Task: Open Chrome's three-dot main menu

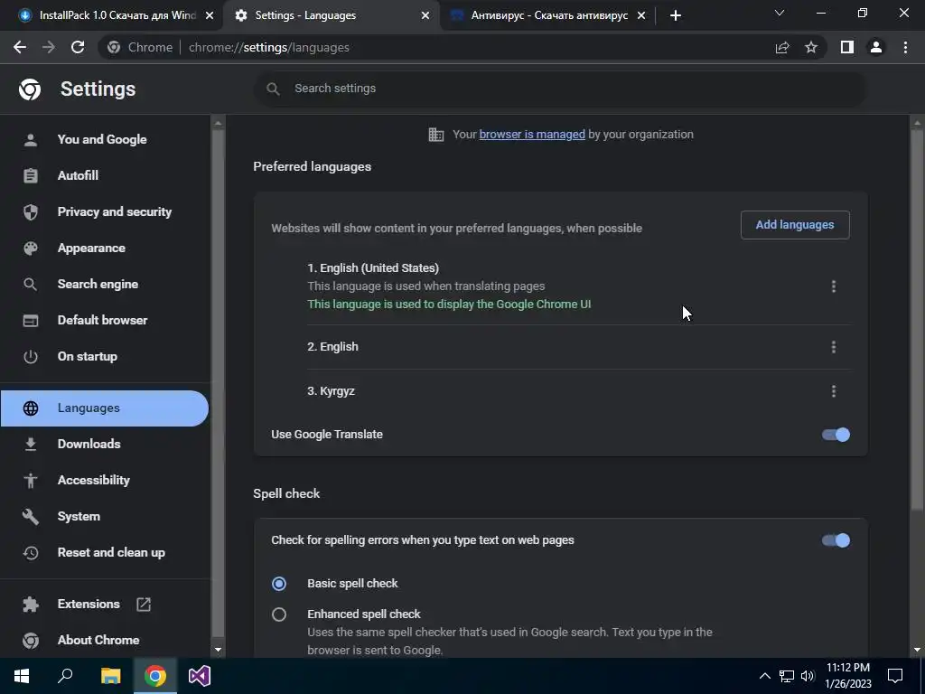Action: coord(905,47)
